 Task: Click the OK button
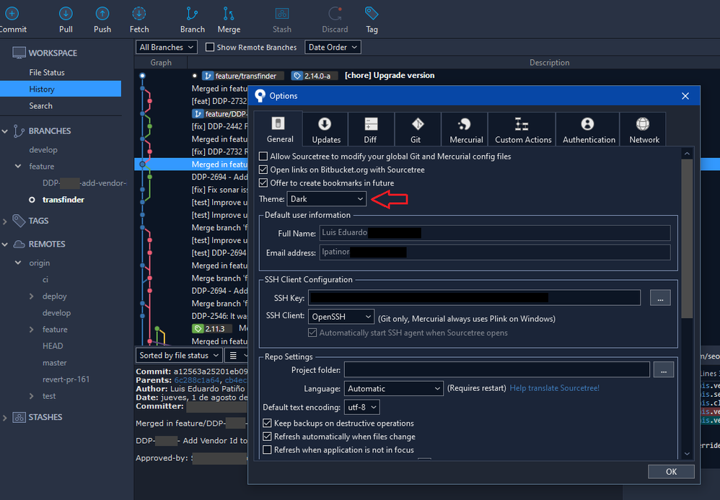click(x=671, y=472)
